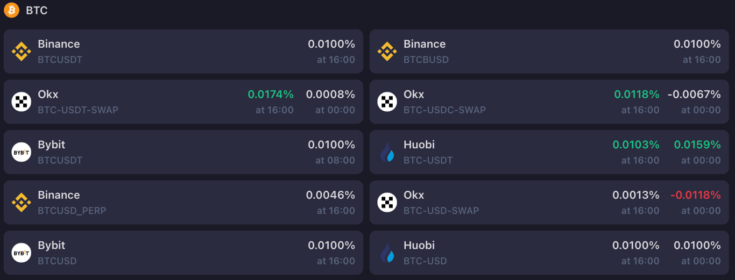Select the Binance BTCUSD_PERP card title

click(59, 195)
